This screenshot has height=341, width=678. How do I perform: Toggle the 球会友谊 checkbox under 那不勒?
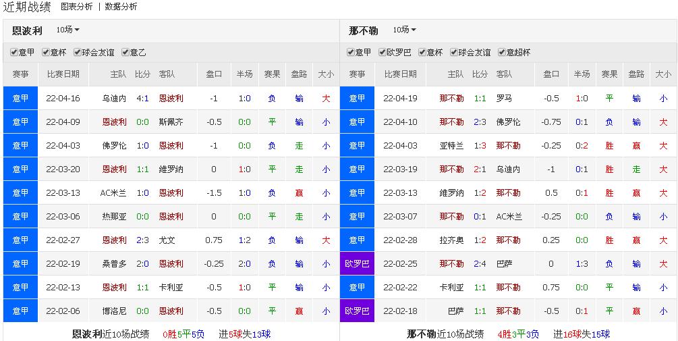453,53
